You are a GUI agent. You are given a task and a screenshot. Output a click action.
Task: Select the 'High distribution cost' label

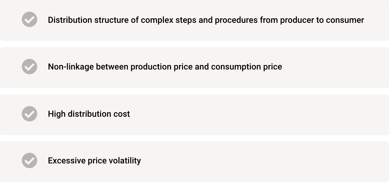click(89, 114)
